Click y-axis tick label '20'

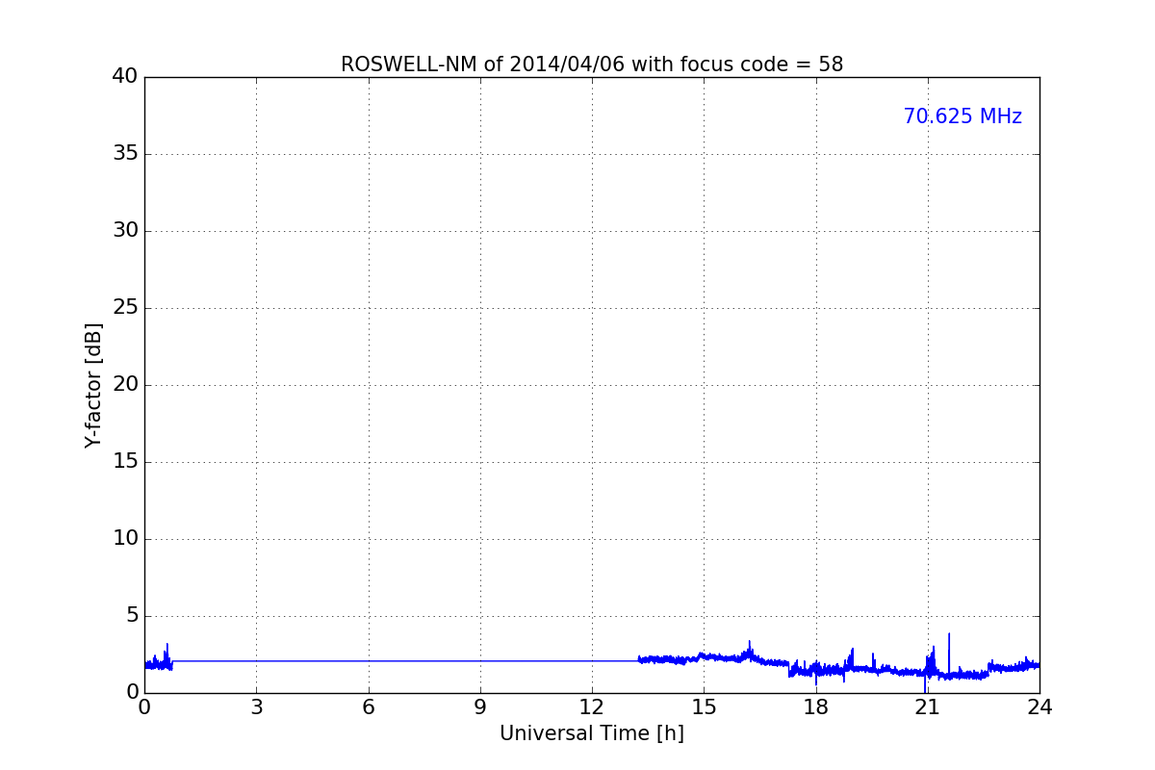pyautogui.click(x=125, y=385)
